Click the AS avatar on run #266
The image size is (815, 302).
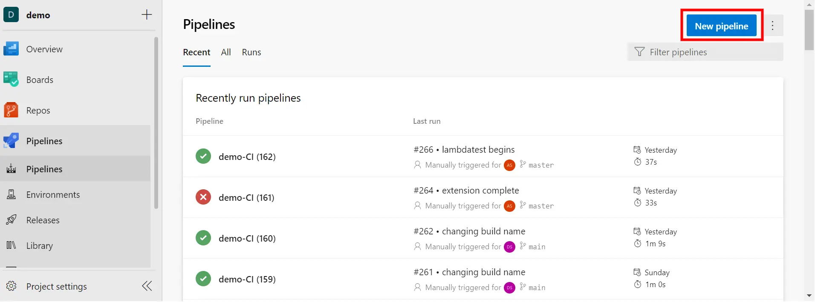[x=509, y=165]
